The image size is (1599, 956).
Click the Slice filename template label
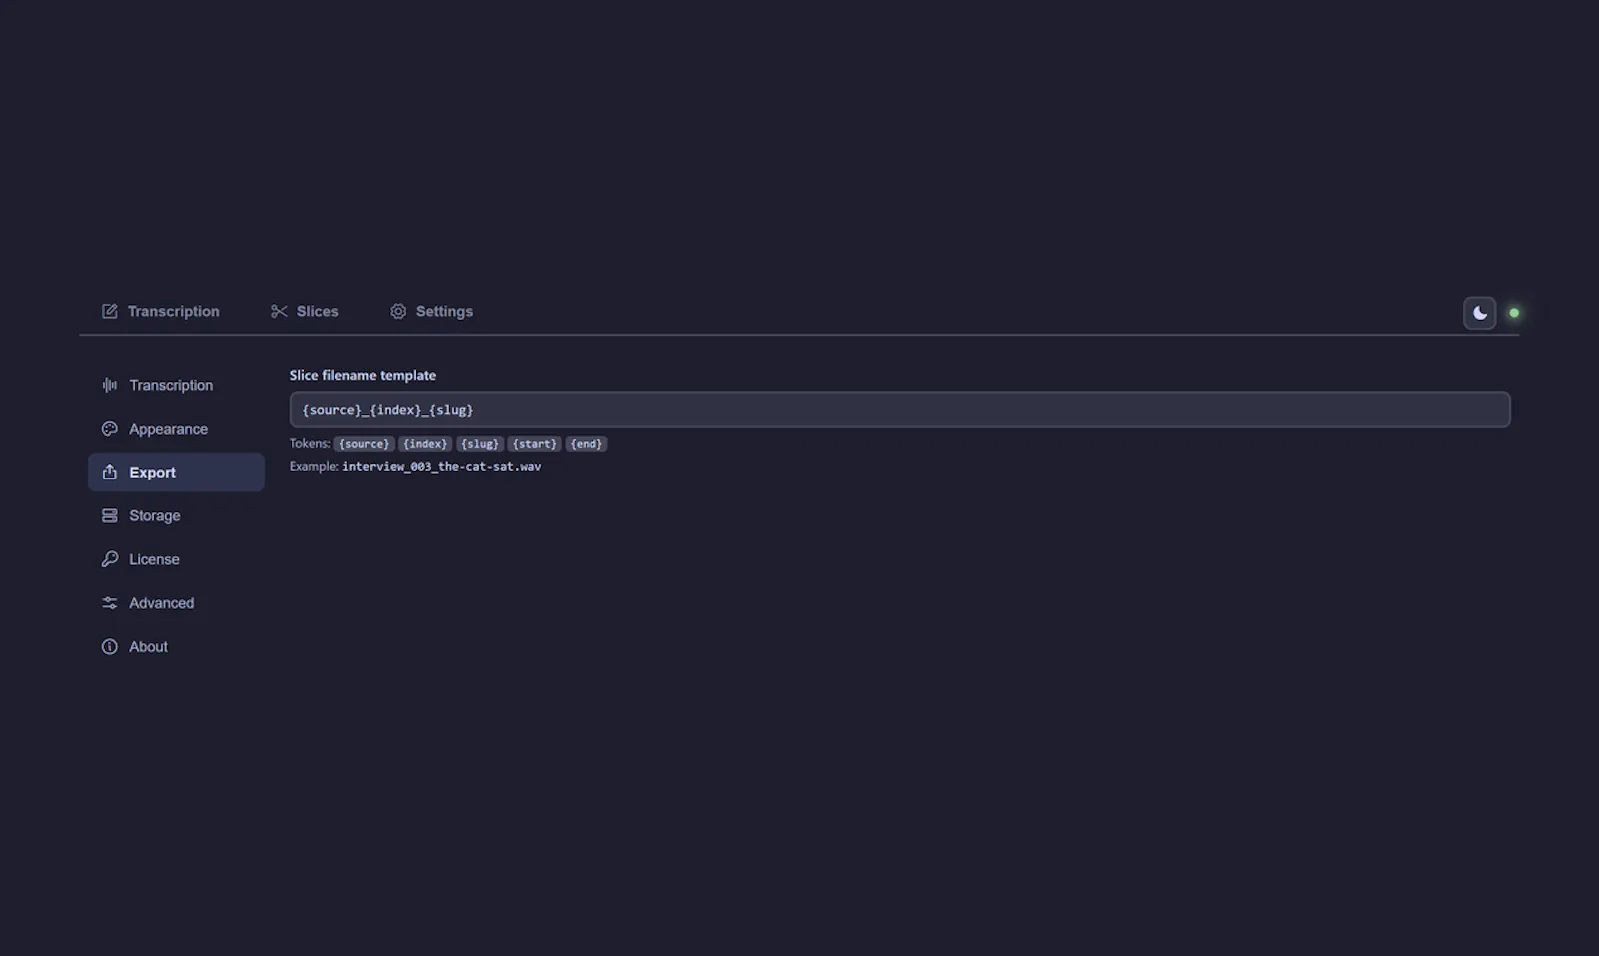coord(363,375)
